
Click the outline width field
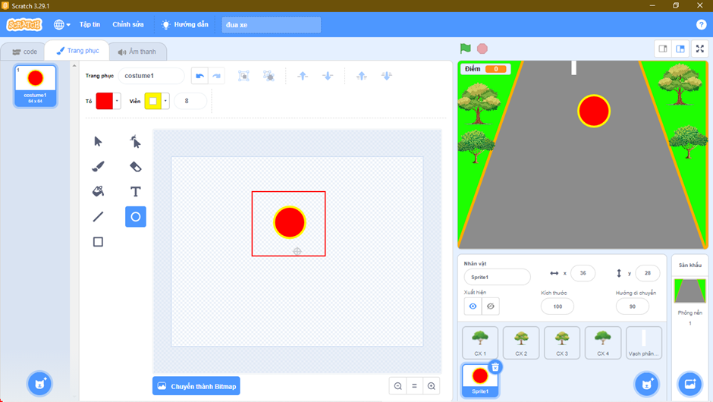point(190,101)
